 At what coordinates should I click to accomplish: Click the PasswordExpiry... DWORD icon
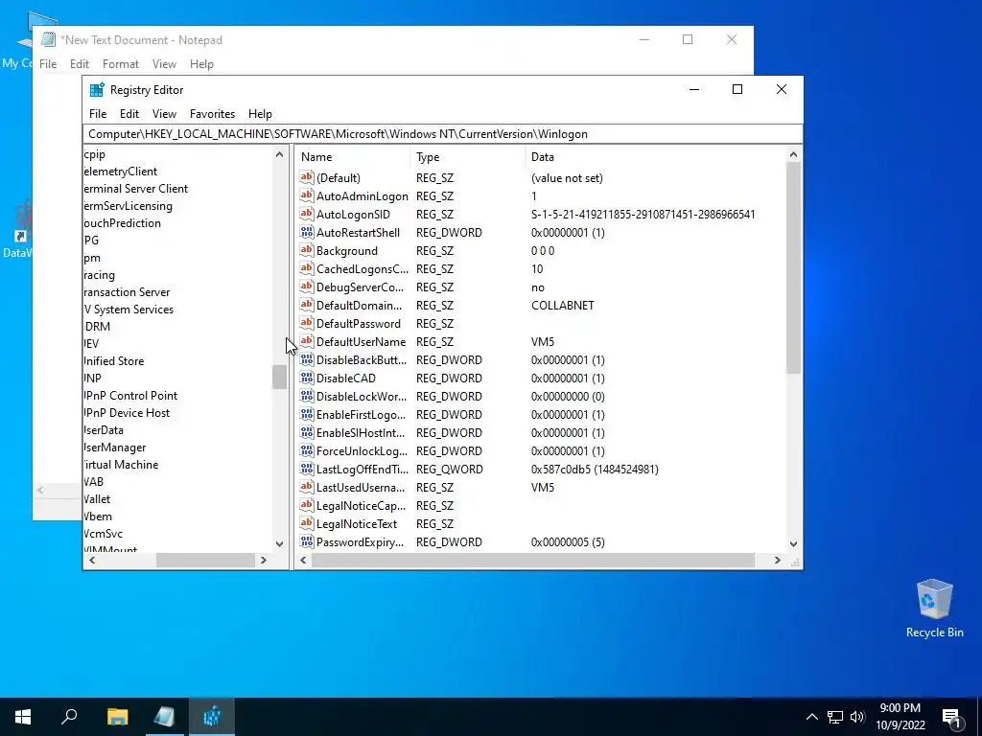point(306,541)
